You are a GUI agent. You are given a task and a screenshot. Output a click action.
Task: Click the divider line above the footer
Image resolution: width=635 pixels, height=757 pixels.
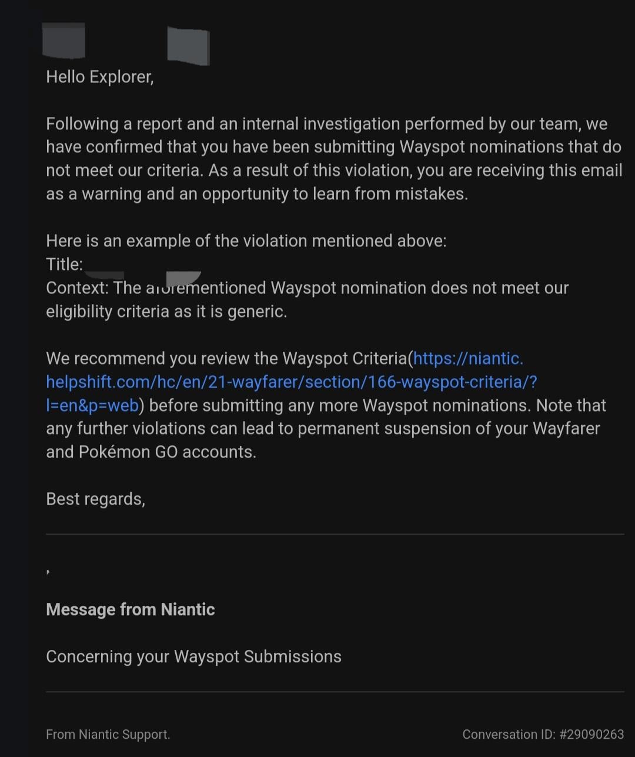[335, 692]
